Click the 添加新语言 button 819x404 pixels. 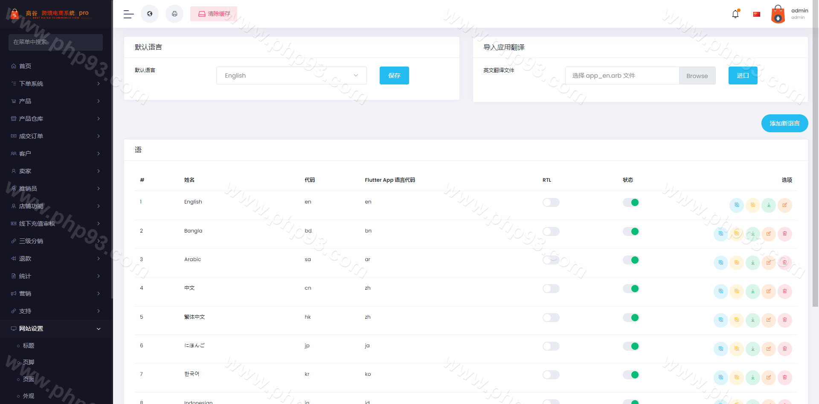tap(784, 123)
